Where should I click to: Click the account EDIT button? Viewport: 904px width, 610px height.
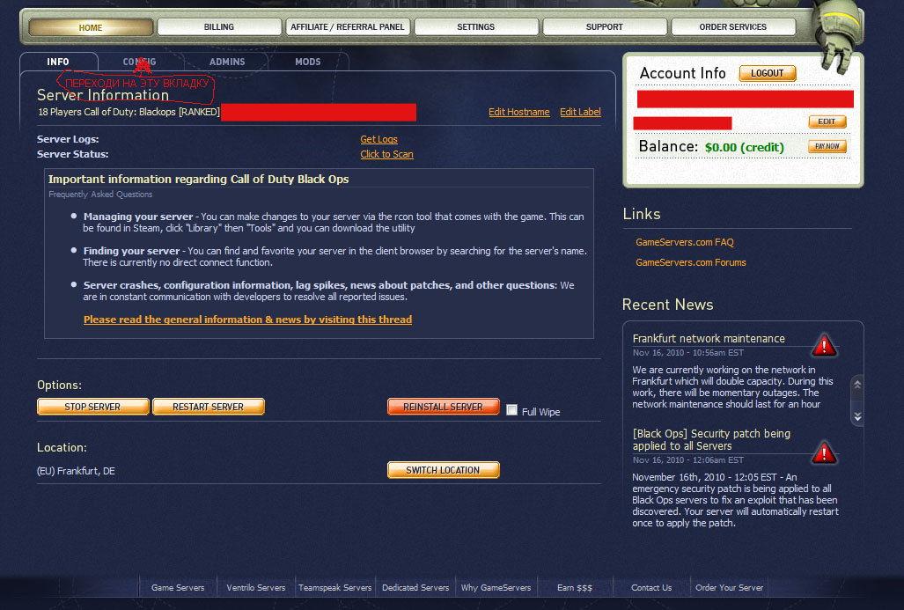tap(827, 121)
